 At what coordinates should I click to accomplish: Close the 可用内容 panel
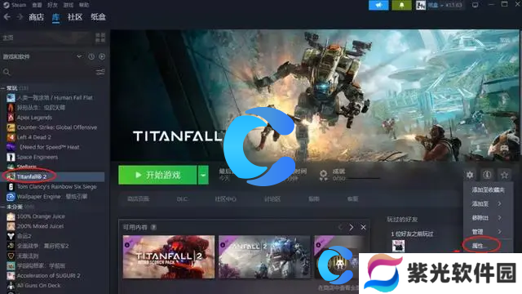tap(363, 227)
